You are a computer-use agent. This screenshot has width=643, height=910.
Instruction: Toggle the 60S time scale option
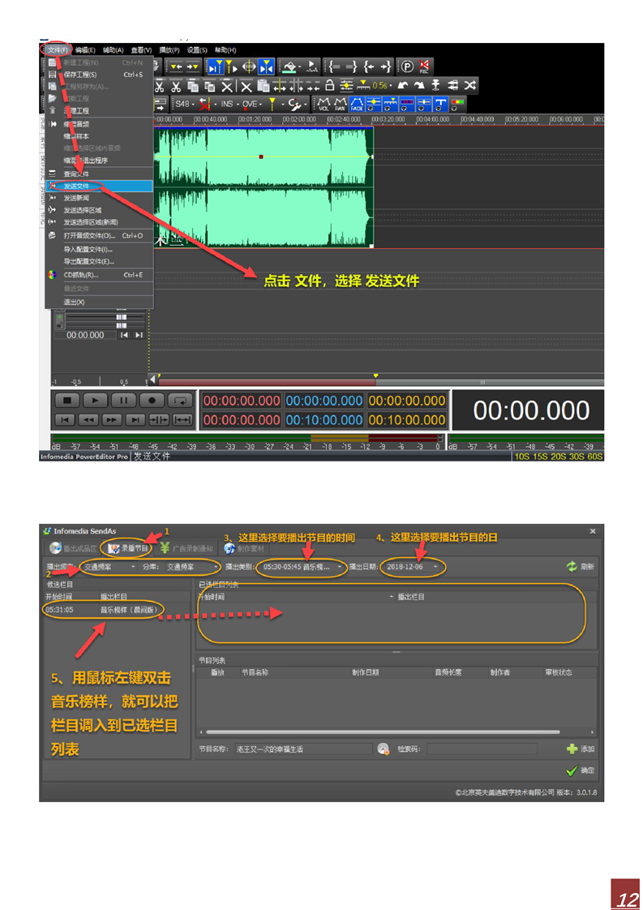595,457
